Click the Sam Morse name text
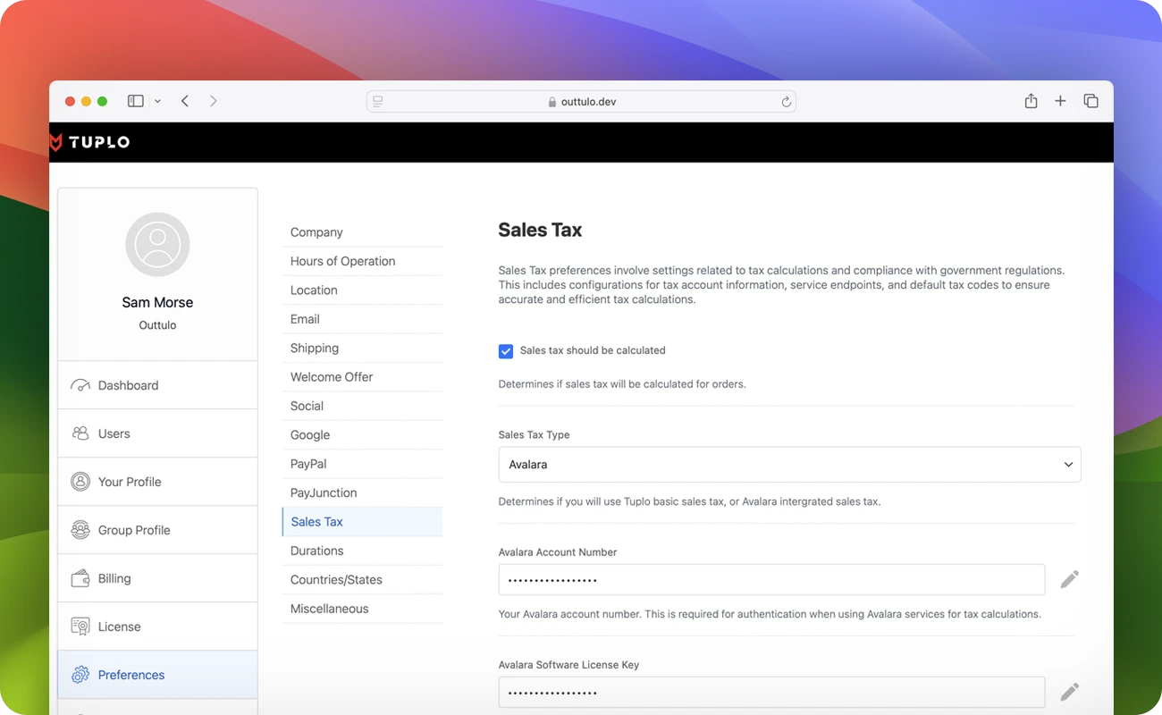The image size is (1162, 715). pyautogui.click(x=157, y=302)
